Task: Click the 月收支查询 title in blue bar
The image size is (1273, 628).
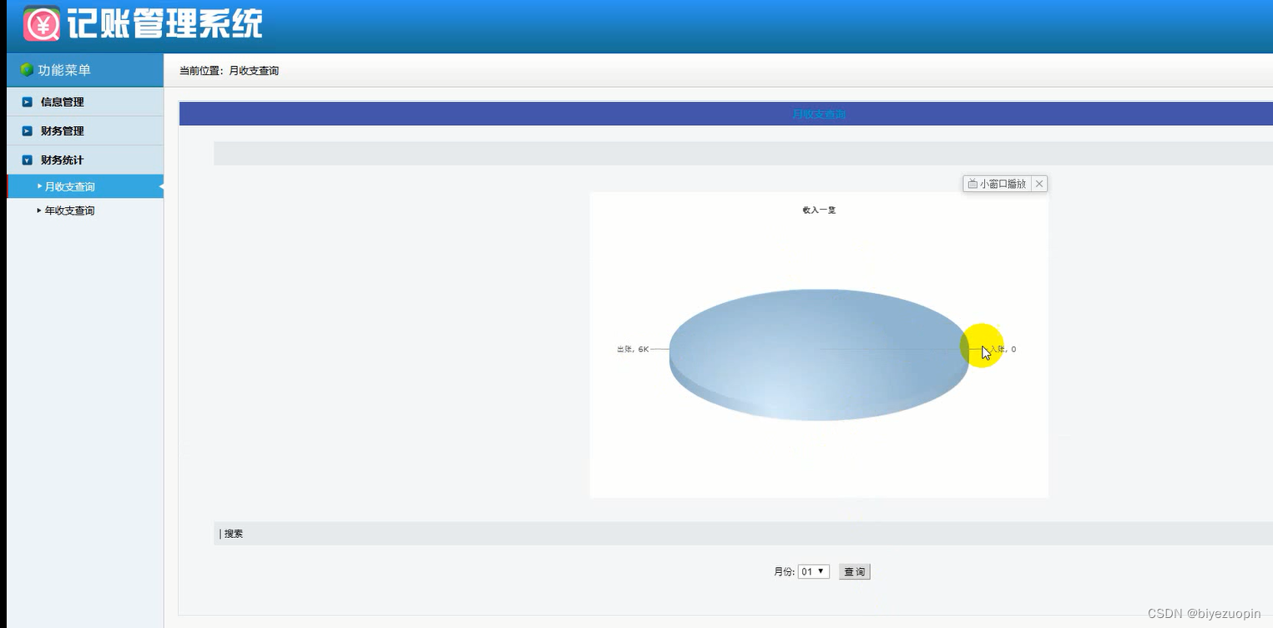Action: [x=819, y=114]
